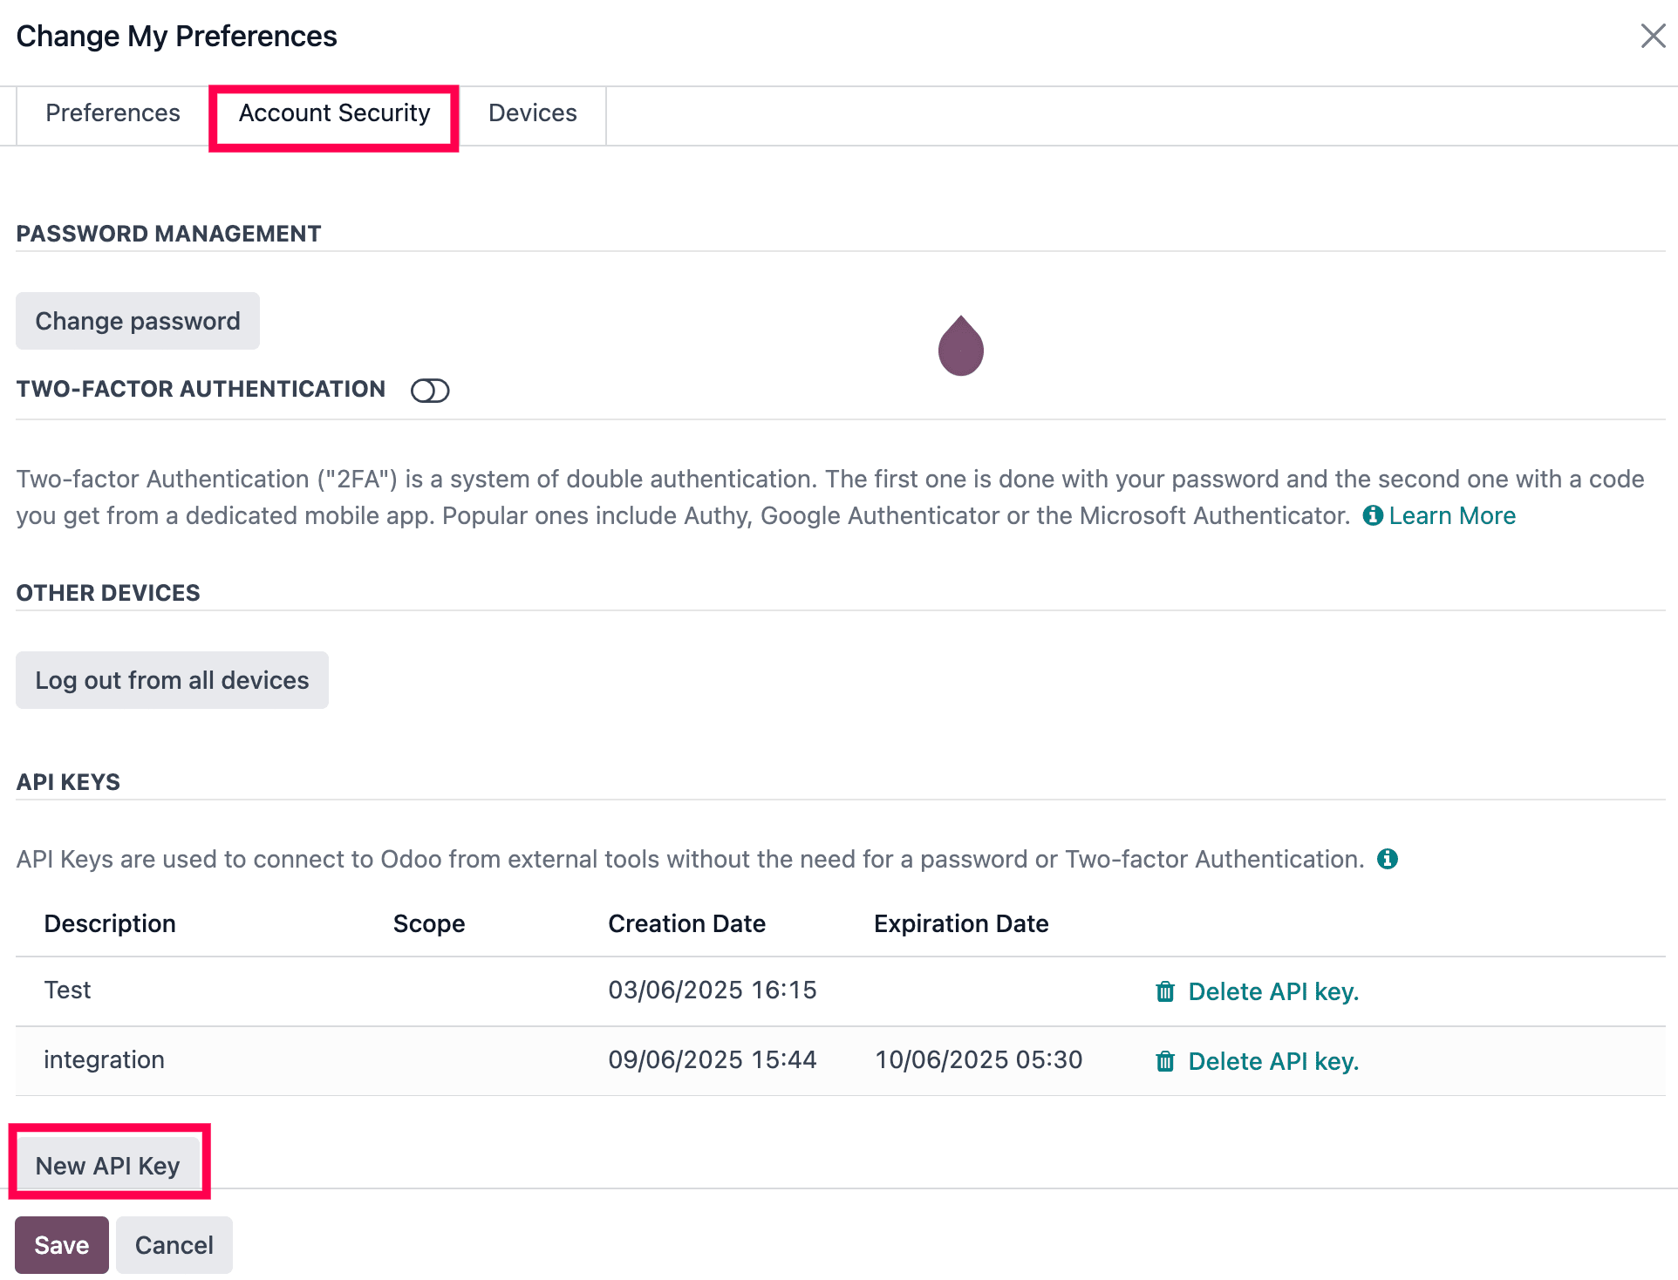The image size is (1678, 1280).
Task: Click Delete API key for Test
Action: point(1272,991)
